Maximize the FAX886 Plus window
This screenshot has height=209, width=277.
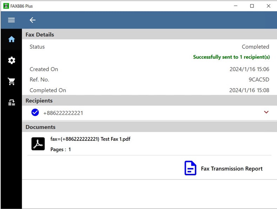tap(252, 6)
